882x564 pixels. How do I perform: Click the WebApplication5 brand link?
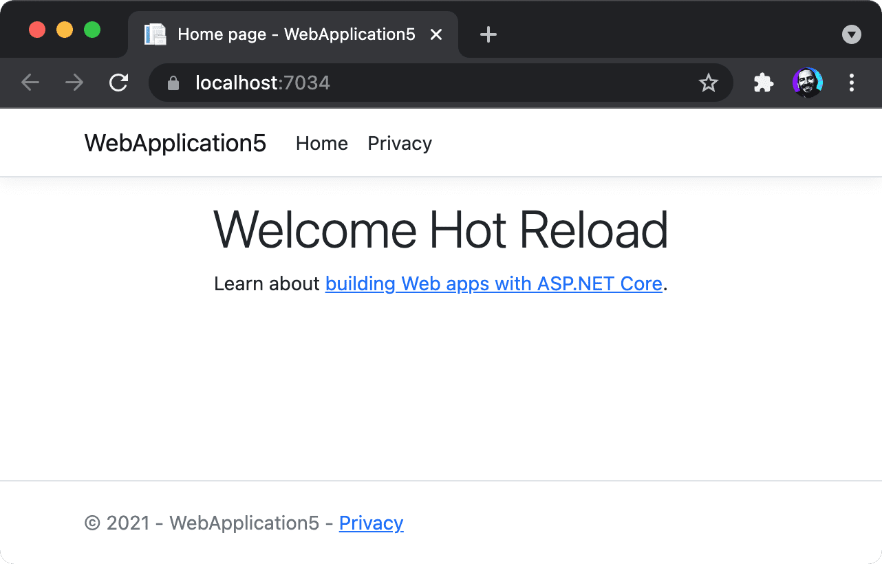click(175, 143)
